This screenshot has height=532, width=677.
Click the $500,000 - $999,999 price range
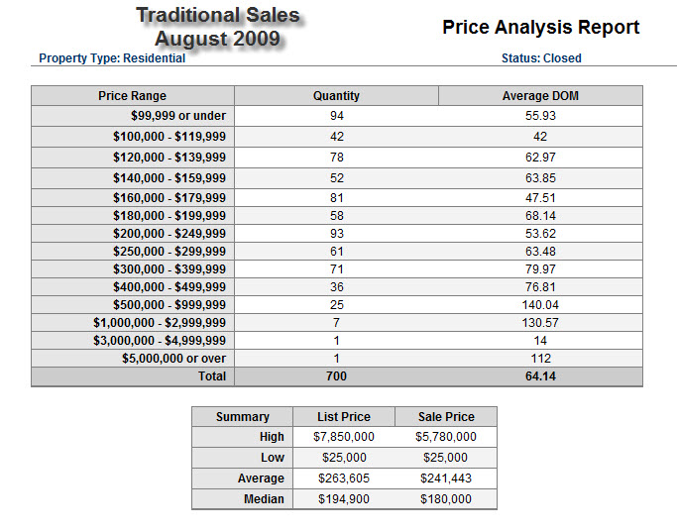pyautogui.click(x=169, y=304)
